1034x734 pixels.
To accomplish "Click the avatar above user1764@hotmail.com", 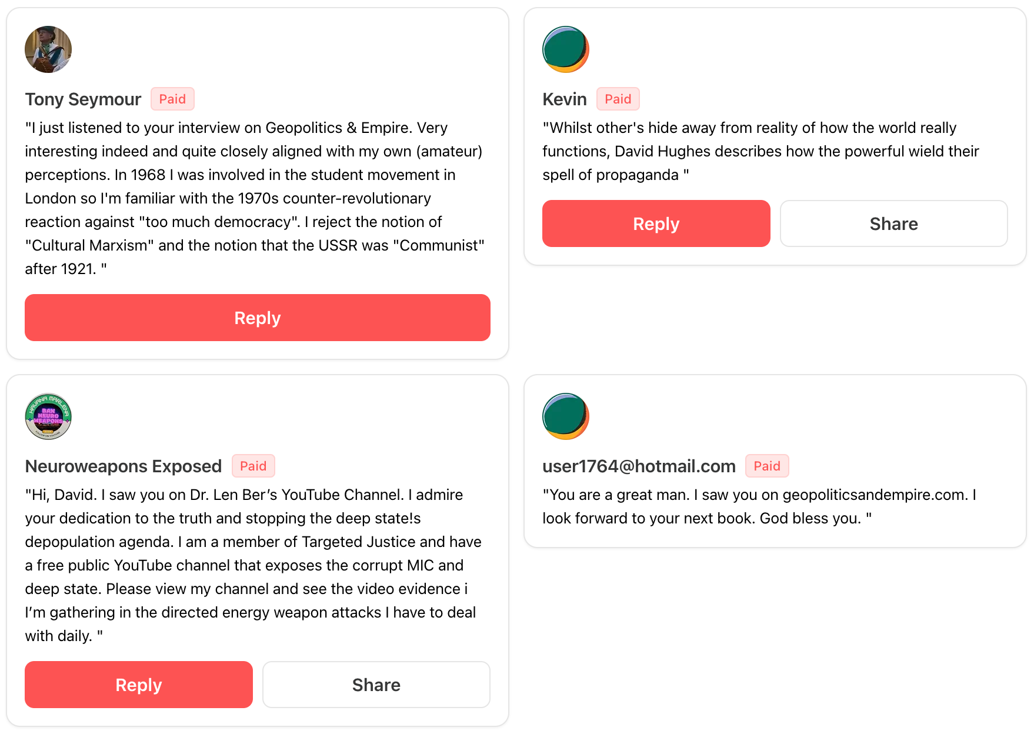I will [565, 416].
